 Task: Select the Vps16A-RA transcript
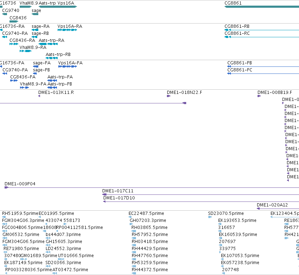67,30
